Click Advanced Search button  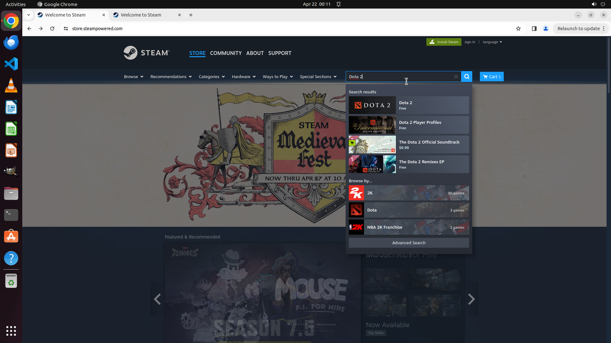(409, 243)
